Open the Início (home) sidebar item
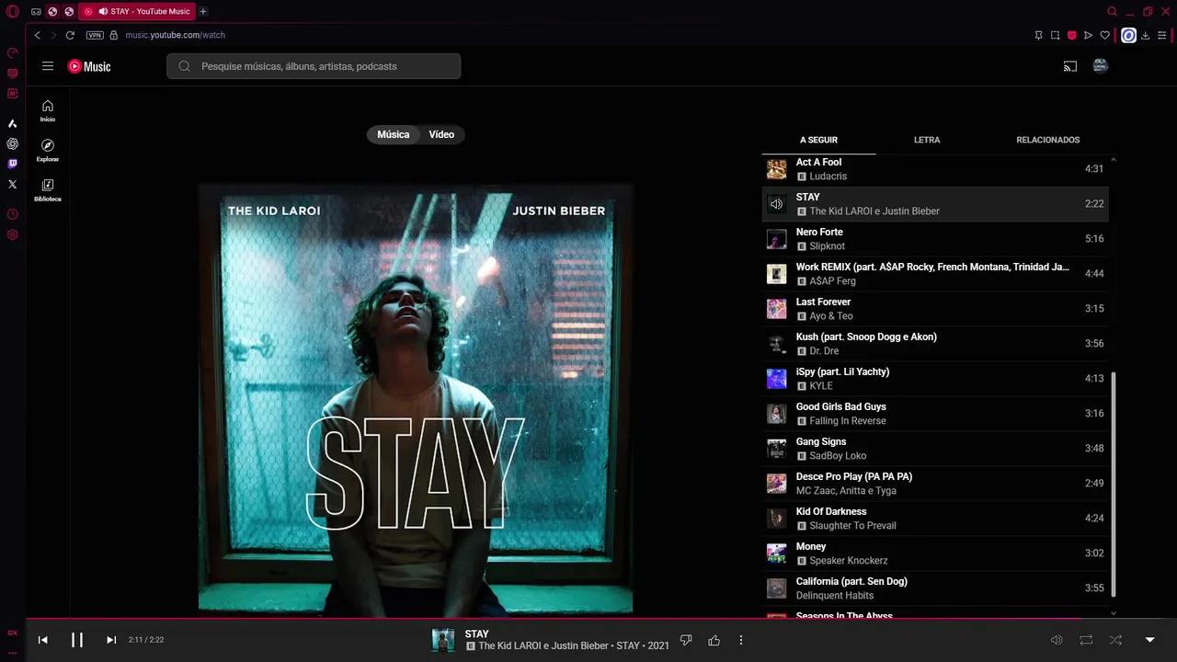The image size is (1177, 662). (x=48, y=110)
